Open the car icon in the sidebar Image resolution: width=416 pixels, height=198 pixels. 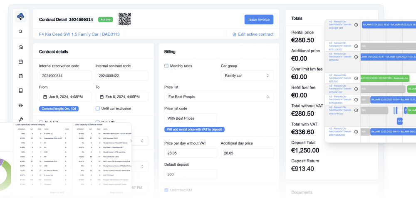(21, 105)
